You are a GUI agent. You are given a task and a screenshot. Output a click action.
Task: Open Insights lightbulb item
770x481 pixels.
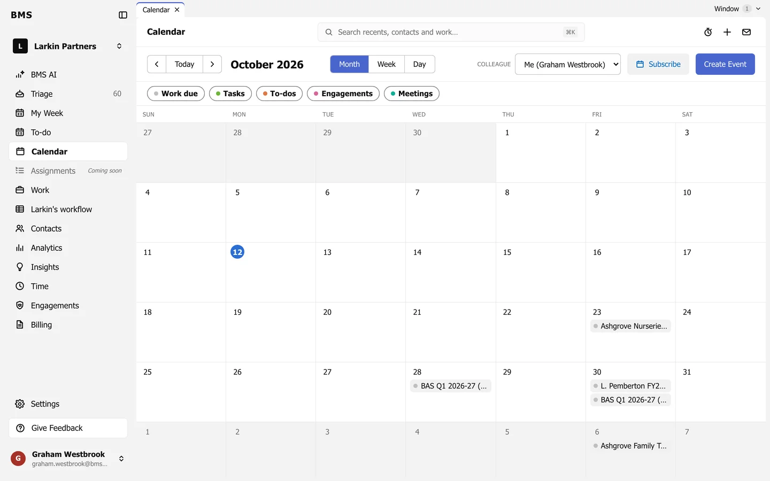click(x=68, y=267)
